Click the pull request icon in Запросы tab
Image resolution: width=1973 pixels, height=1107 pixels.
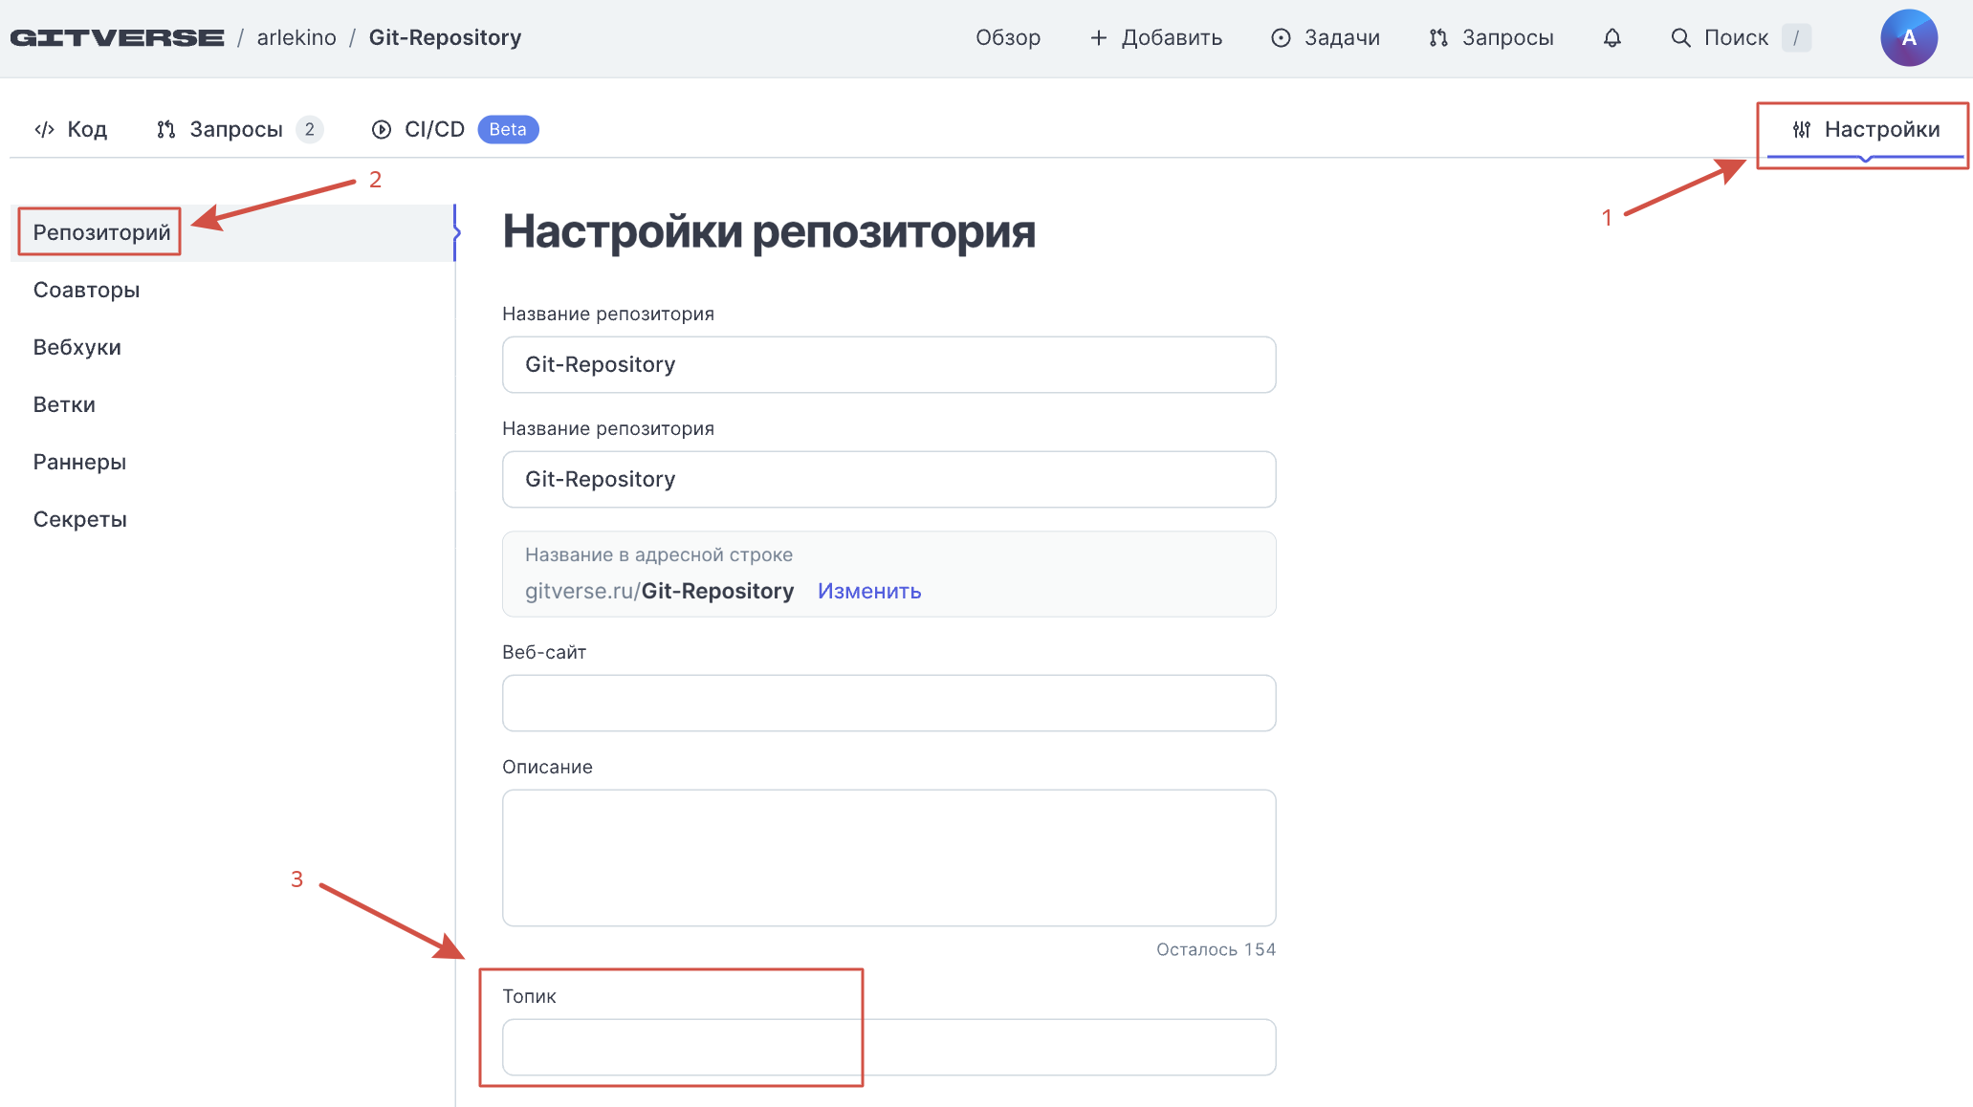[x=166, y=129]
